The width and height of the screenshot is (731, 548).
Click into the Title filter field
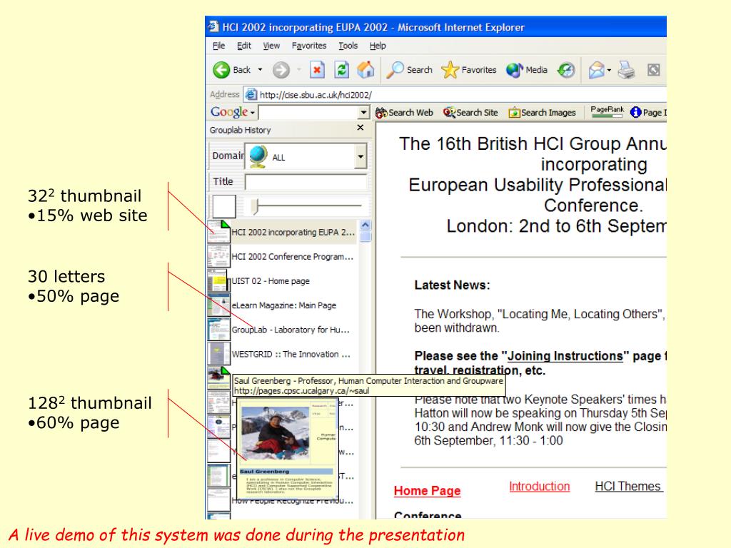tap(306, 181)
